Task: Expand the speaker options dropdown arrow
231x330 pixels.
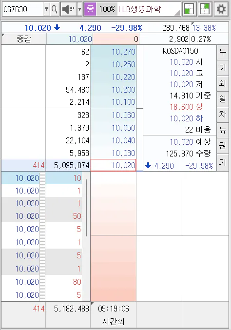Action: 79,9
